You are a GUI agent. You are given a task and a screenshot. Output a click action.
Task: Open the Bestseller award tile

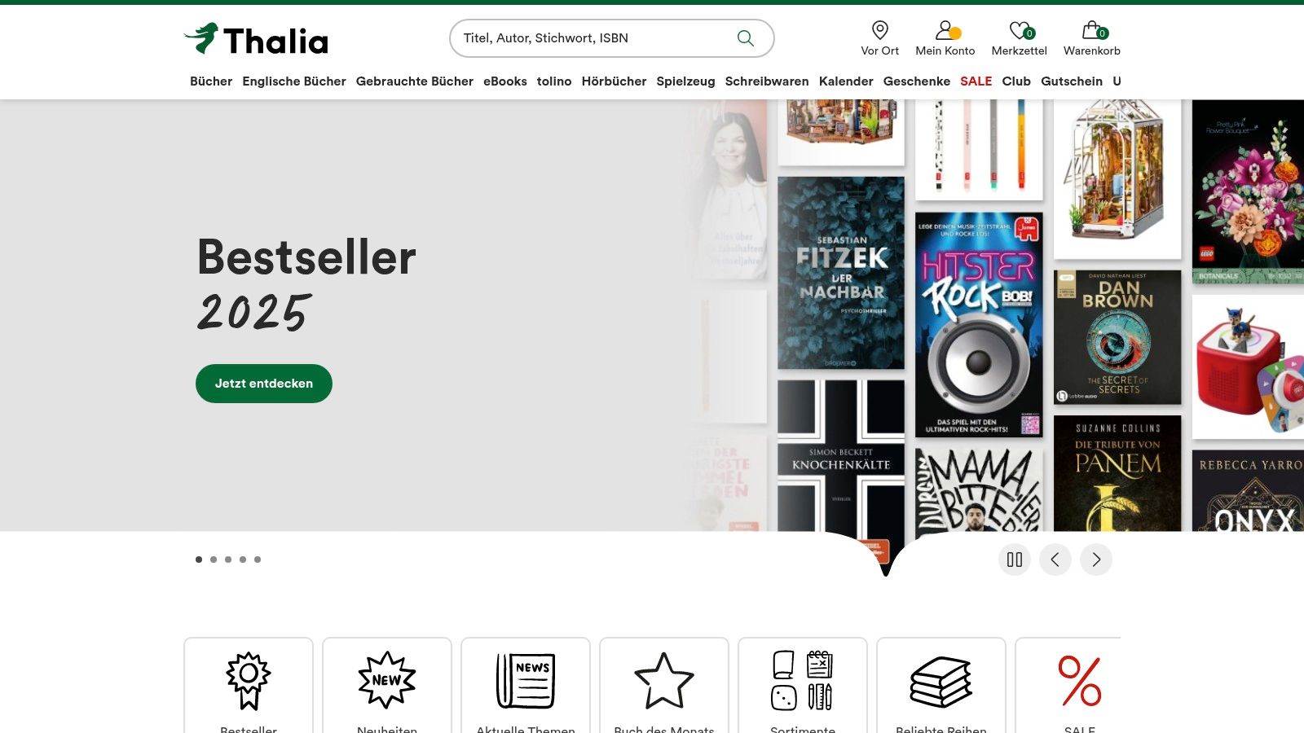point(249,686)
